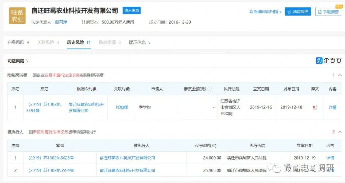The width and height of the screenshot is (345, 183).
Task: Click the 企查查 brand logo
Action: [328, 61]
